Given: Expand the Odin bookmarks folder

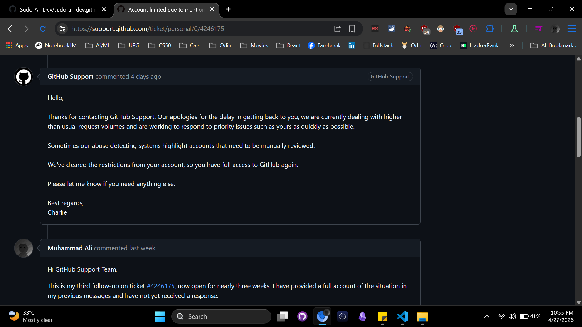Looking at the screenshot, I should coord(220,45).
